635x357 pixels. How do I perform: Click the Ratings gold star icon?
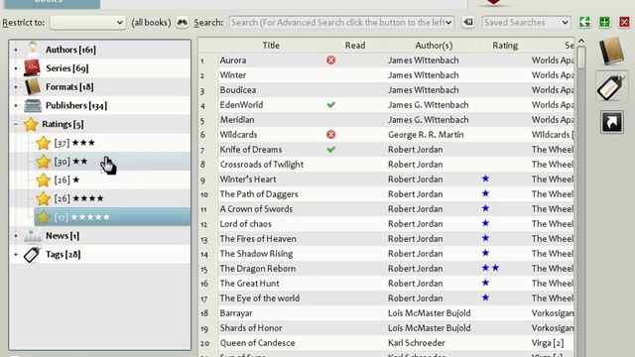(x=31, y=124)
